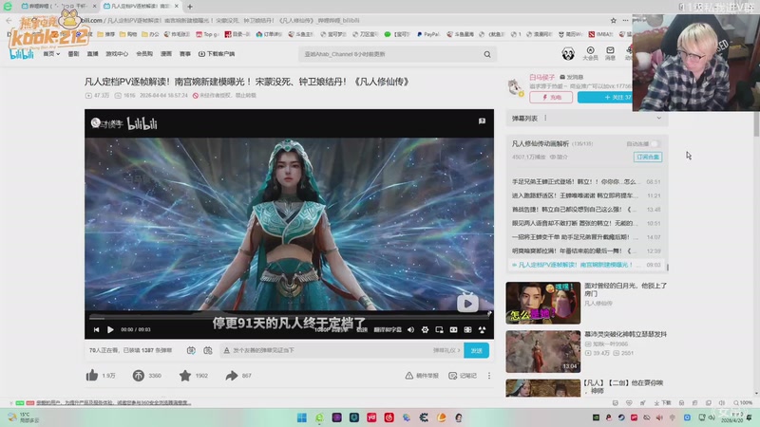Click the video progress bar
Image resolution: width=760 pixels, height=427 pixels.
(289, 318)
